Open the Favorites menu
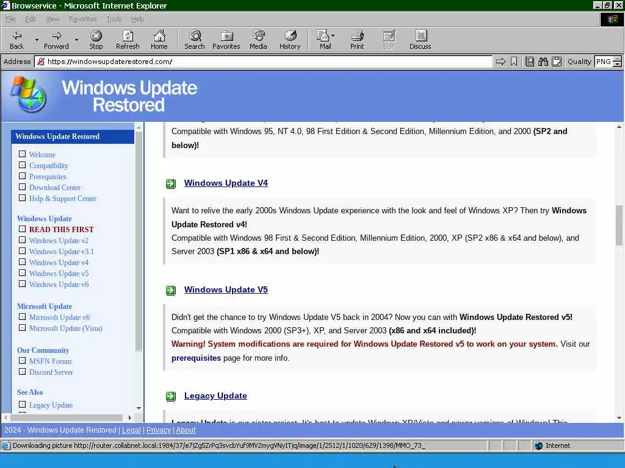The image size is (625, 468). point(82,19)
